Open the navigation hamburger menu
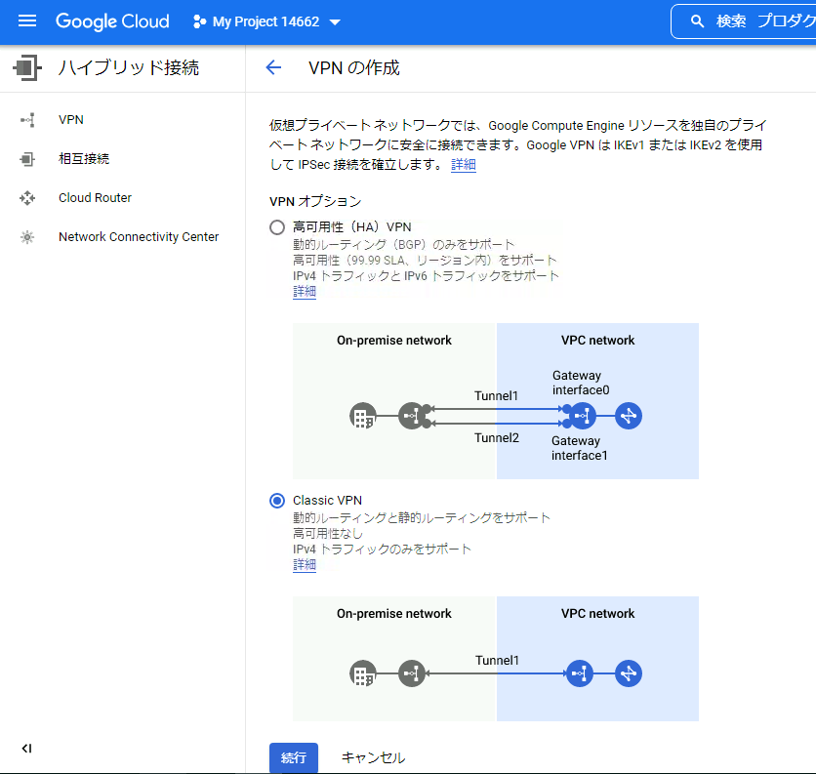816x774 pixels. pos(26,20)
